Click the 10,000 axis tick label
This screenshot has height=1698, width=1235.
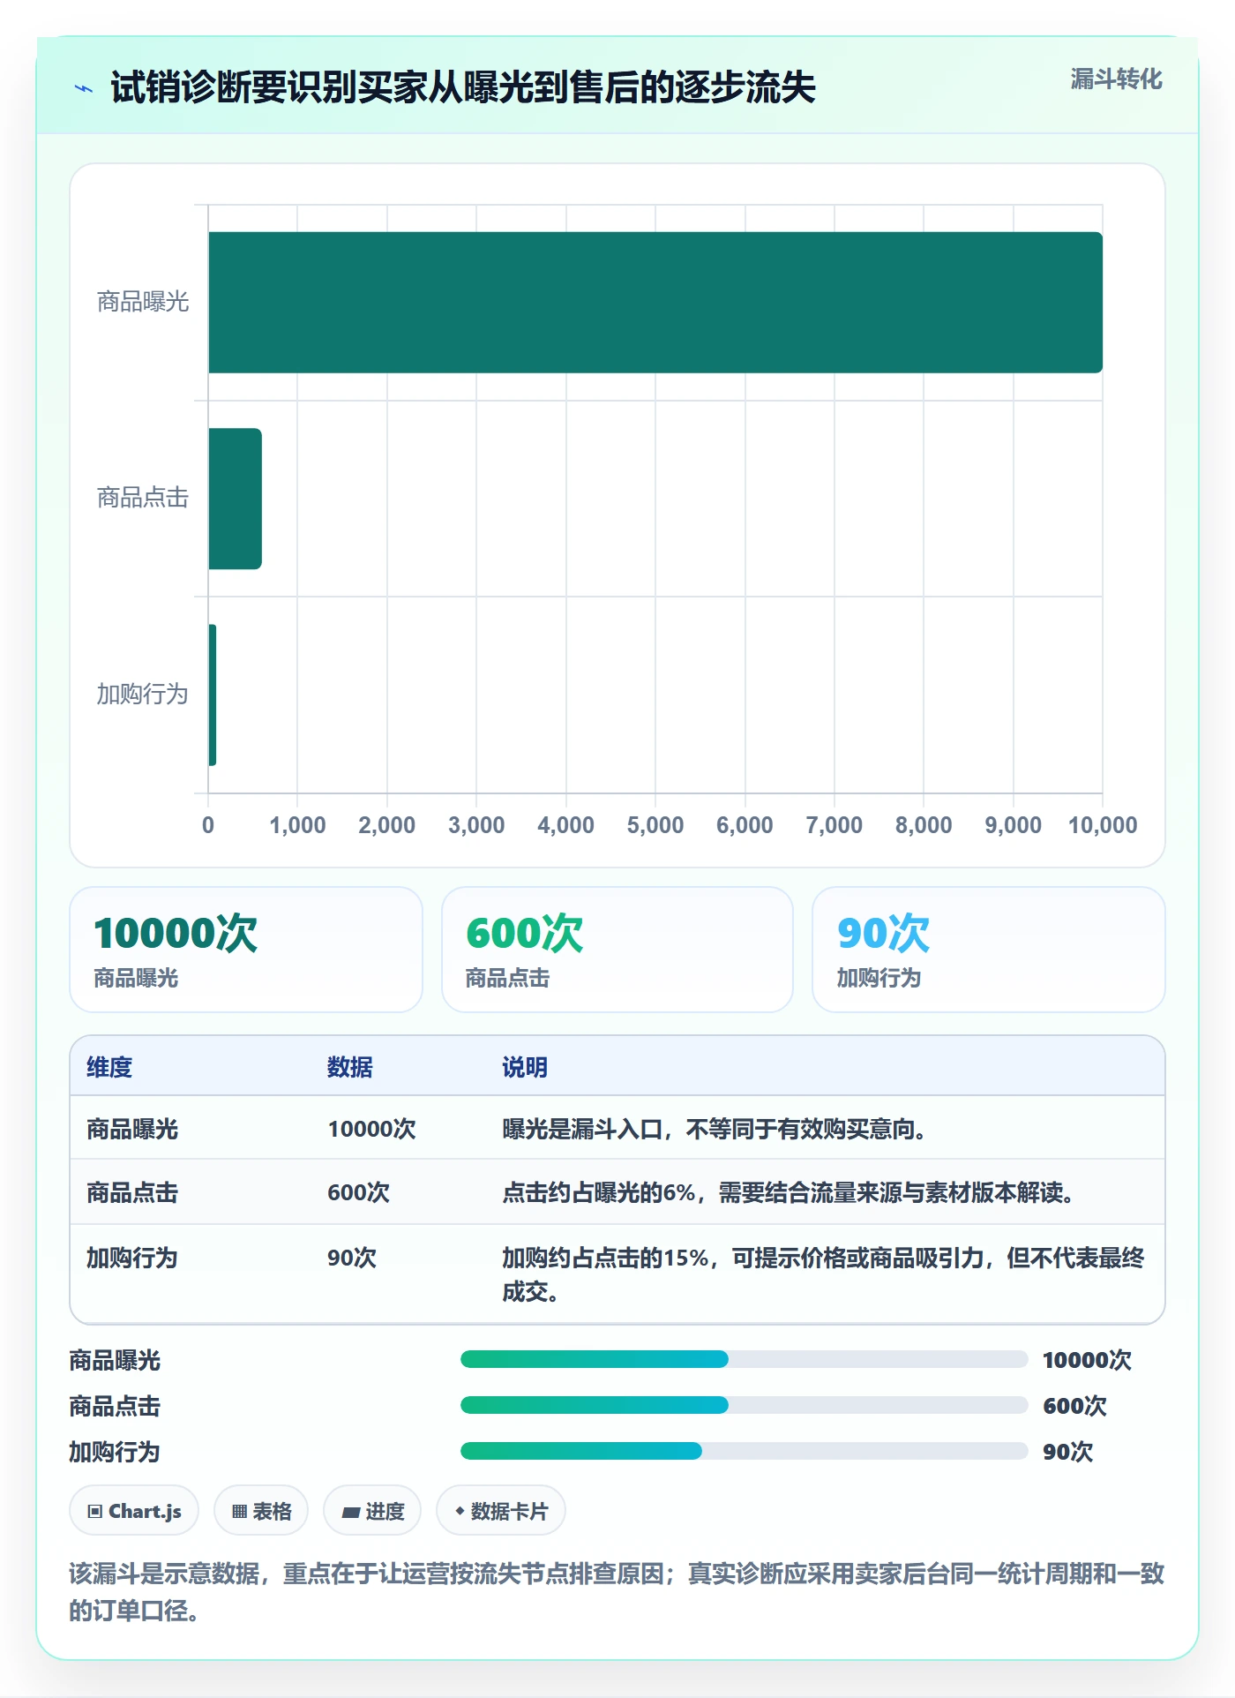[1103, 825]
